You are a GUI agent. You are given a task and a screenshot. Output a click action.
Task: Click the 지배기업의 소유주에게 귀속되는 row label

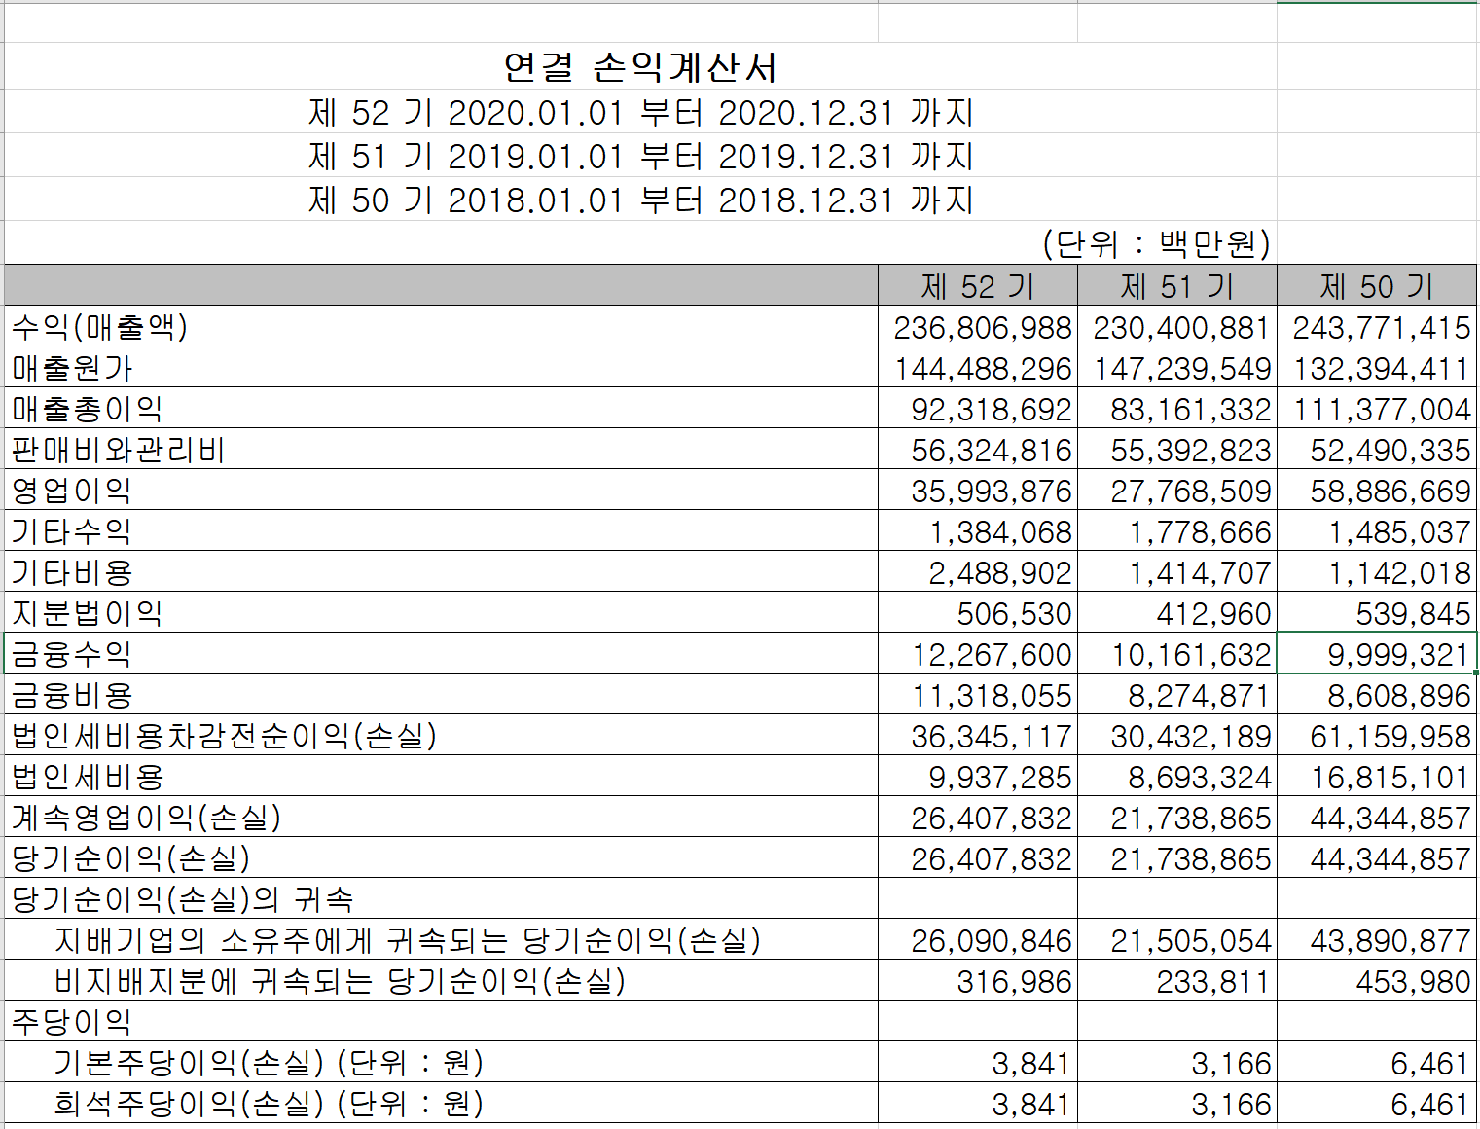(x=408, y=940)
